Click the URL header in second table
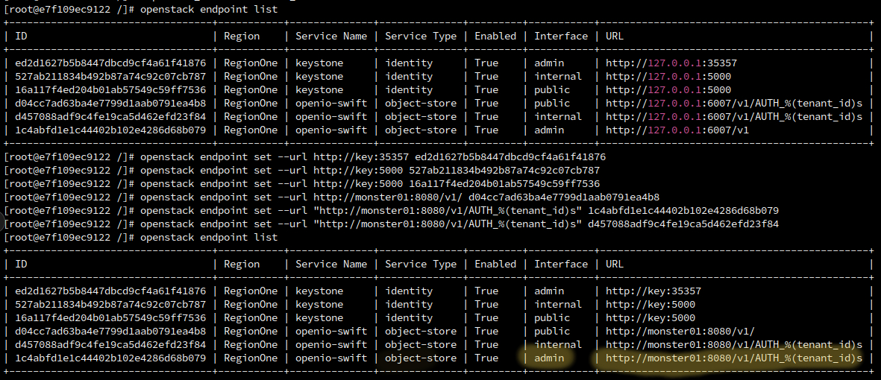Viewport: 881px width, 380px height. click(615, 264)
